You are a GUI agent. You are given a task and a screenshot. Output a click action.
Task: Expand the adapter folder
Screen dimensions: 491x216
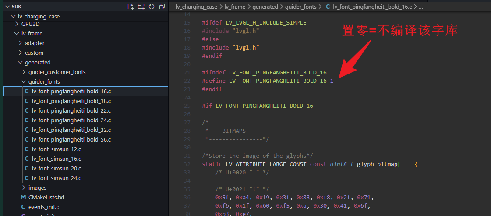click(20, 43)
